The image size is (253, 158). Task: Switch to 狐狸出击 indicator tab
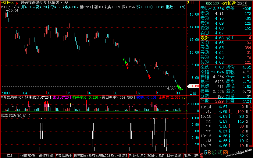[191, 155]
